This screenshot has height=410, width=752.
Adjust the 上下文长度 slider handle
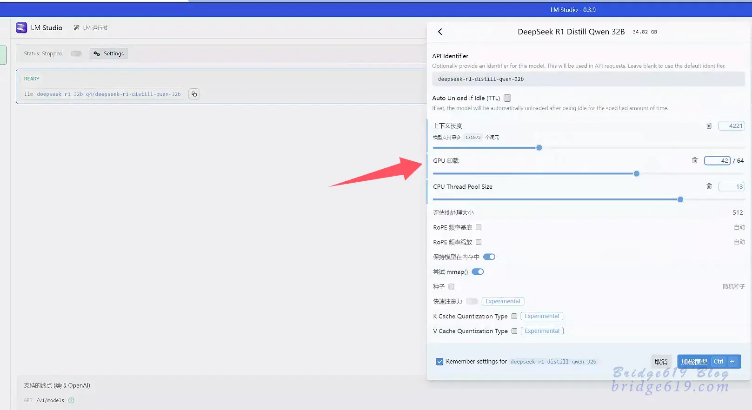539,148
